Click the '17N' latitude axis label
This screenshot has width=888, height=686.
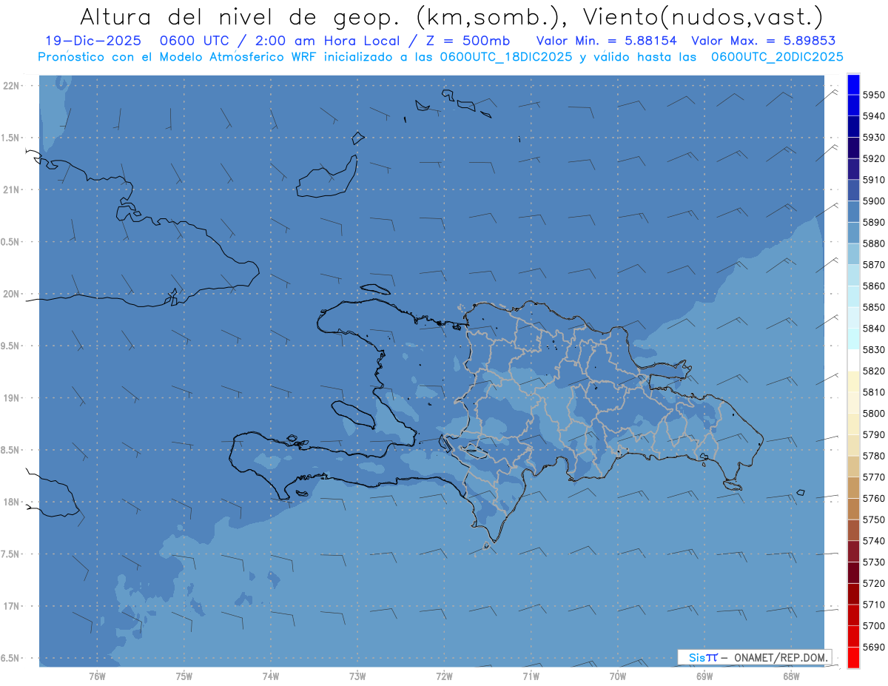coord(13,606)
